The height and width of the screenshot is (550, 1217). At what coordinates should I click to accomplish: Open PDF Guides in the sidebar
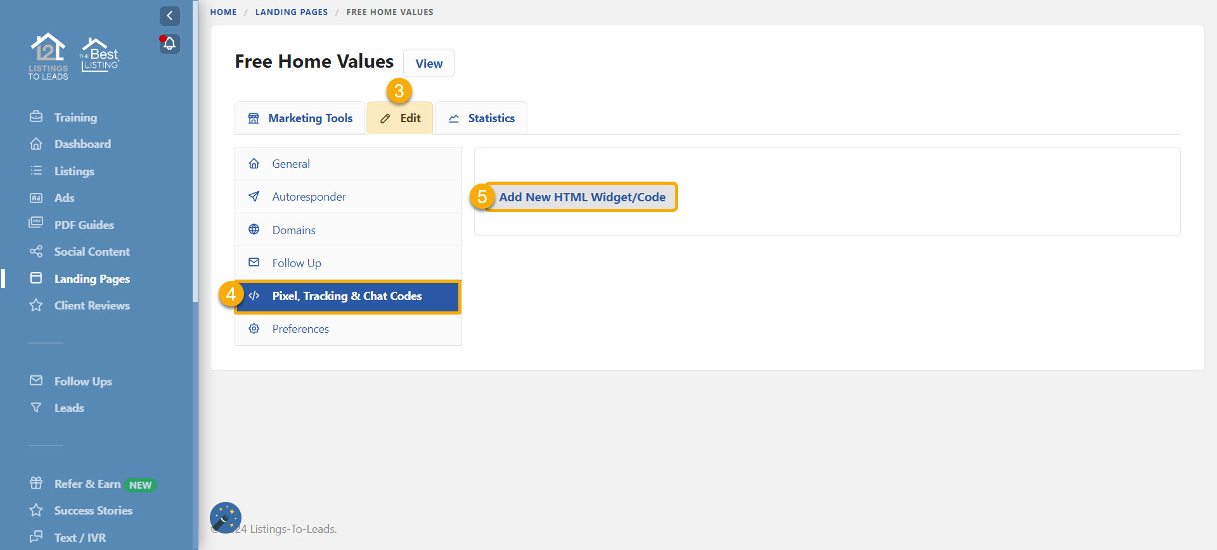[x=84, y=225]
